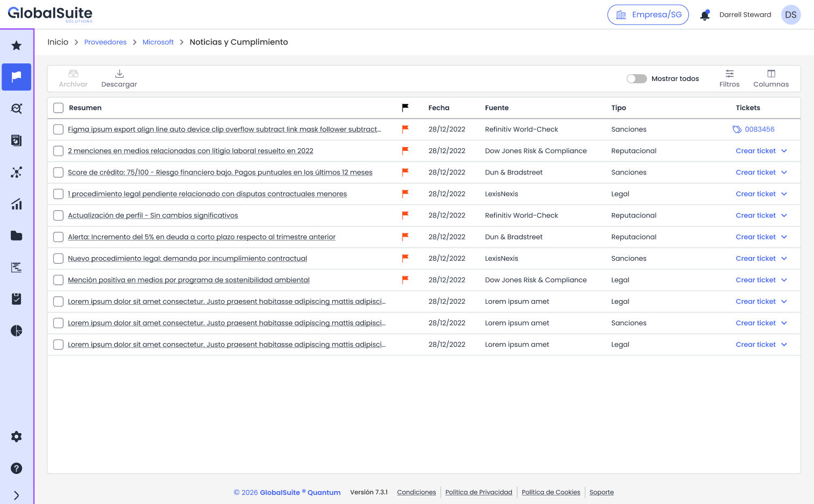Open the Condiciones footer link

pyautogui.click(x=416, y=492)
